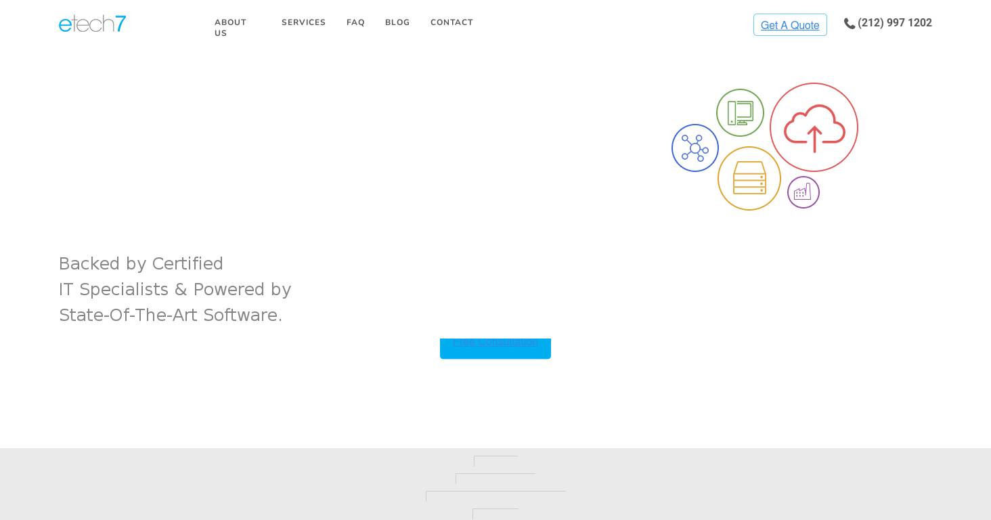Viewport: 991px width, 520px height.
Task: Click the "Backed by Certified" text line
Action: tap(141, 263)
